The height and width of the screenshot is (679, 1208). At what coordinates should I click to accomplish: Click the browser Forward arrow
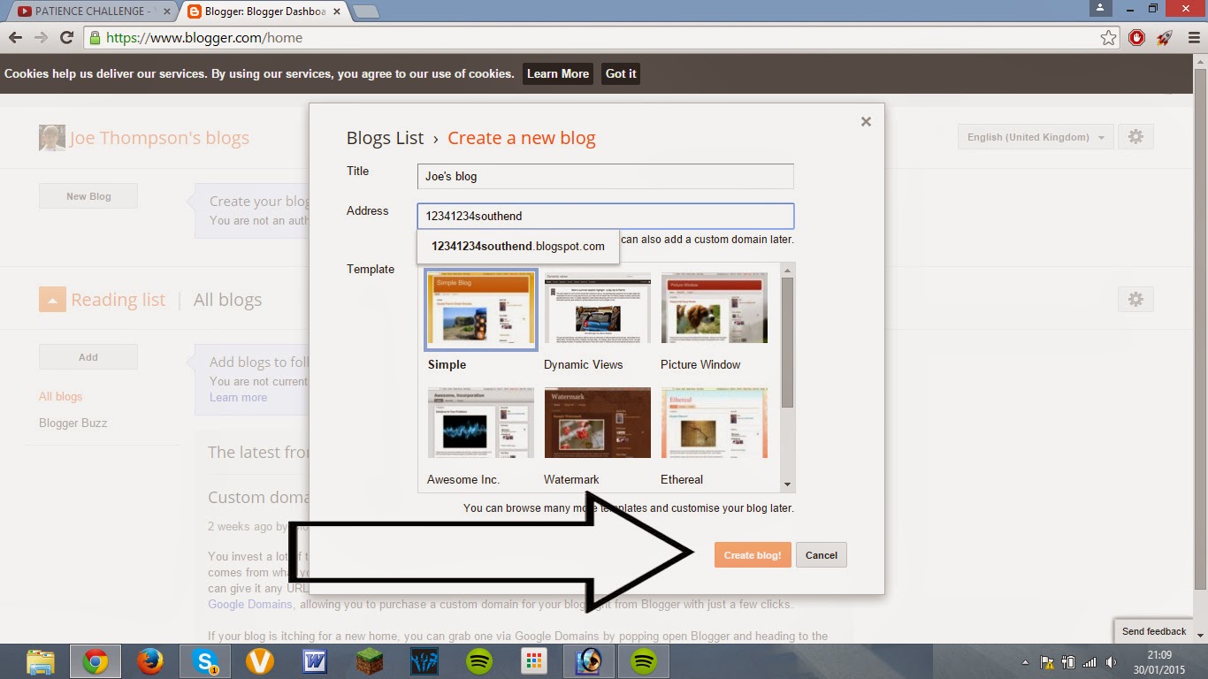click(41, 38)
